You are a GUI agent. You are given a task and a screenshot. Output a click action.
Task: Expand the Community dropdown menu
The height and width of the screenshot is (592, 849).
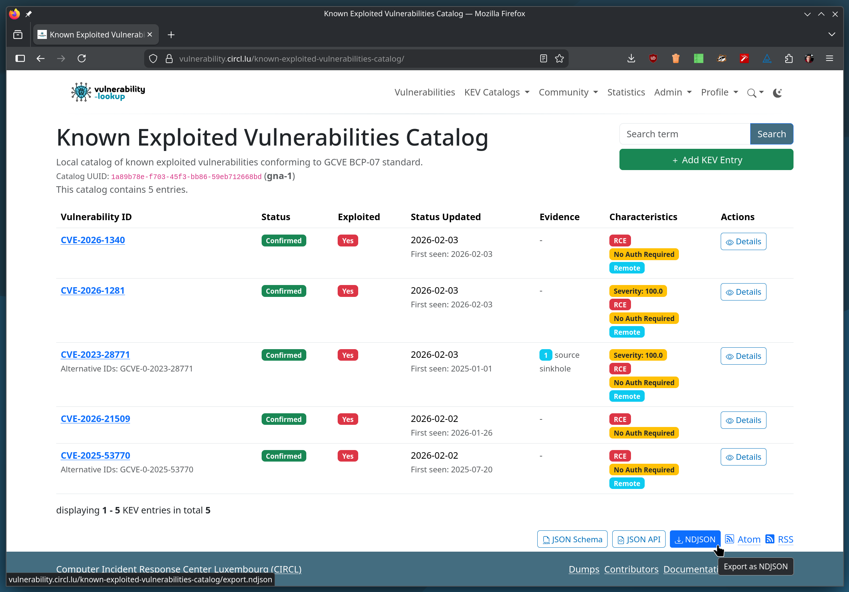click(x=568, y=93)
